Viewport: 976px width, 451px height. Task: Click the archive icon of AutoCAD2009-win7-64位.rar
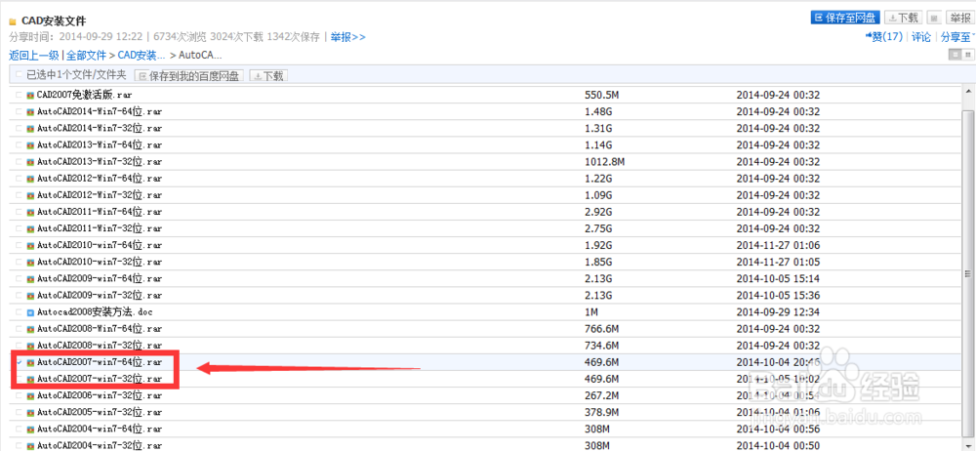pyautogui.click(x=30, y=278)
